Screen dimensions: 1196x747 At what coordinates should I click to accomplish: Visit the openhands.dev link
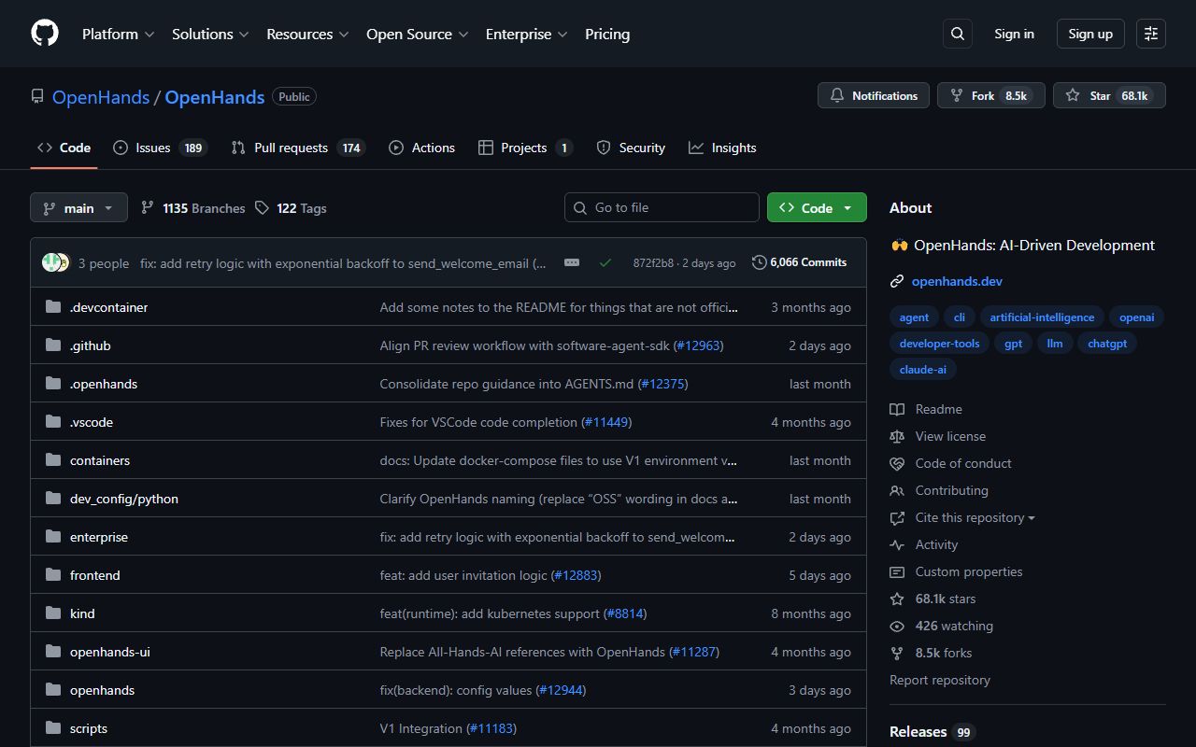(957, 281)
